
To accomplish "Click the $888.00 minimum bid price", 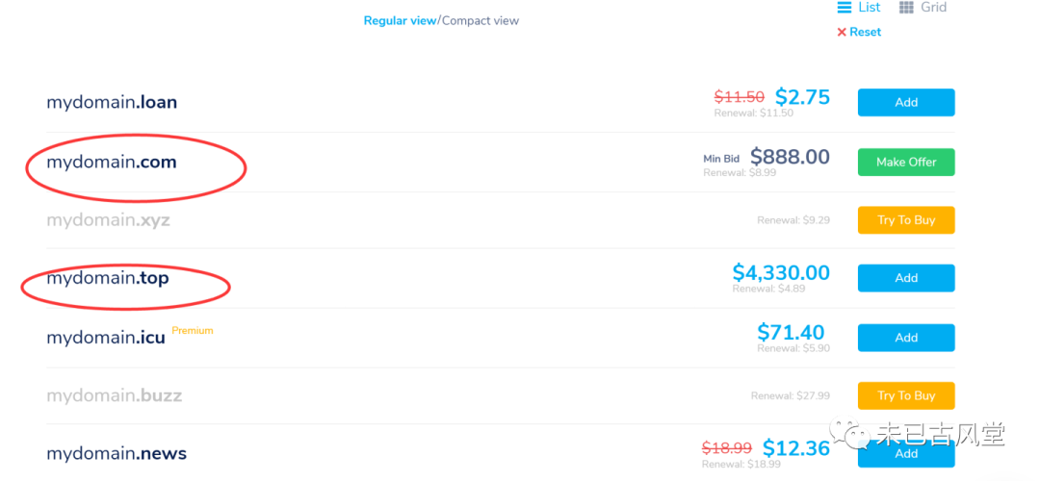I will tap(790, 157).
